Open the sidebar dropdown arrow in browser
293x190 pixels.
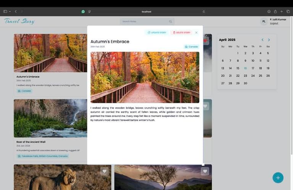point(10,11)
